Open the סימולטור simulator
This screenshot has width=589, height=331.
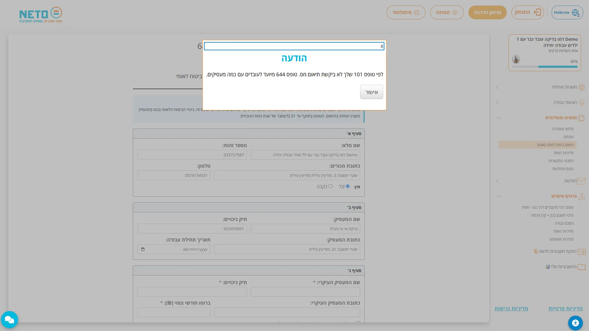pyautogui.click(x=406, y=13)
